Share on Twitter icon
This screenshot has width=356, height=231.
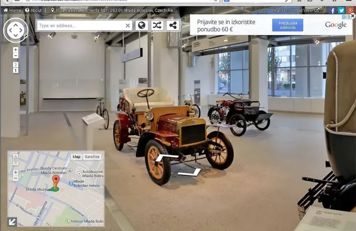[x=341, y=11]
